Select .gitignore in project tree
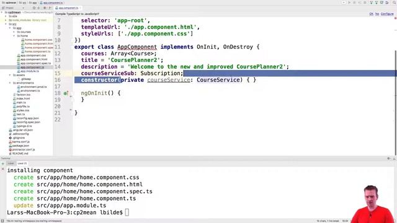 point(17,138)
